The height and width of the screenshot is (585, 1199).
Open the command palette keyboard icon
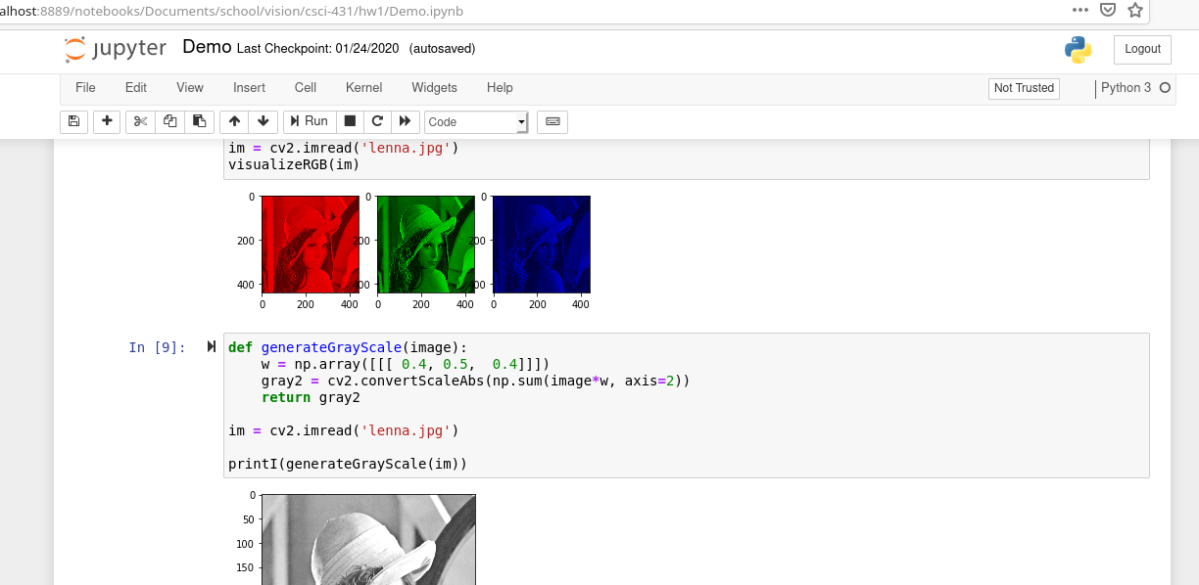(552, 121)
